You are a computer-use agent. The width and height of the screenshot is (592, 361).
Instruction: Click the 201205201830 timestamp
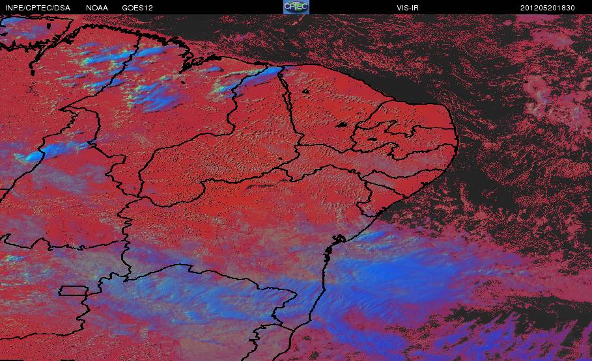(548, 8)
